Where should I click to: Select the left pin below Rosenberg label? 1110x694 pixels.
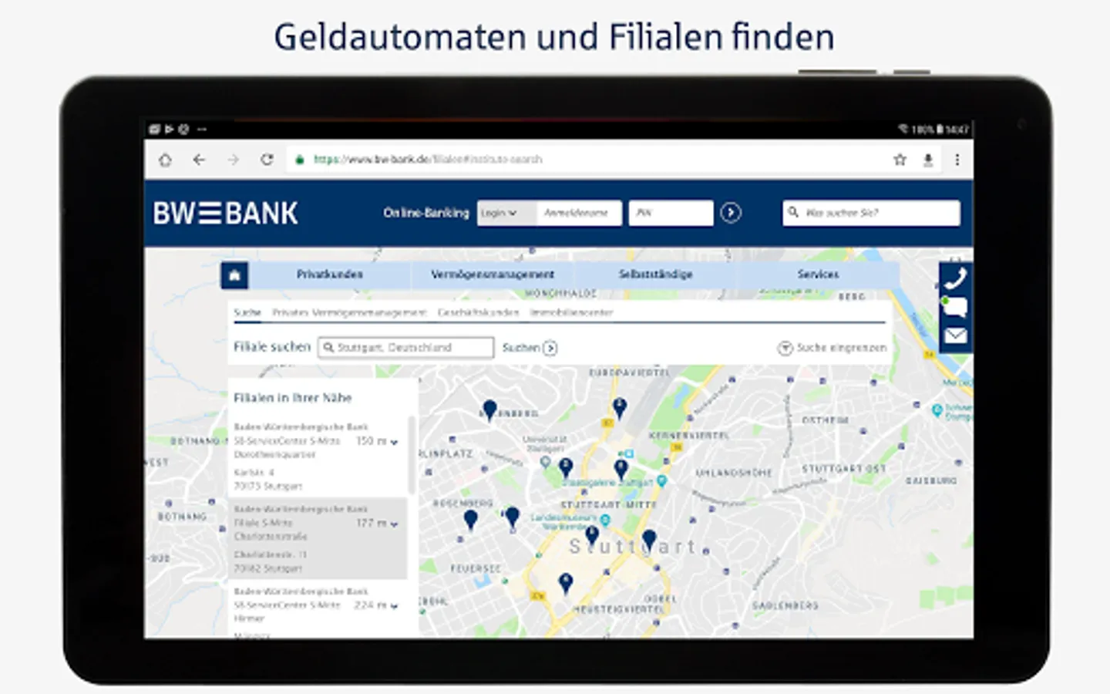470,520
